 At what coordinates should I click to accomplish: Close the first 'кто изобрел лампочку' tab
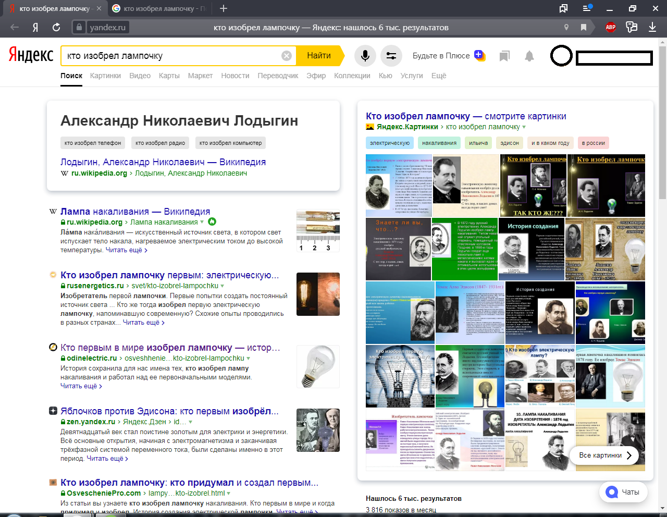tap(99, 8)
